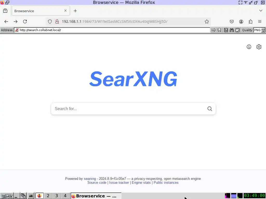The image size is (266, 199).
Task: Click the Browservice Go arrow button
Action: coord(214,30)
